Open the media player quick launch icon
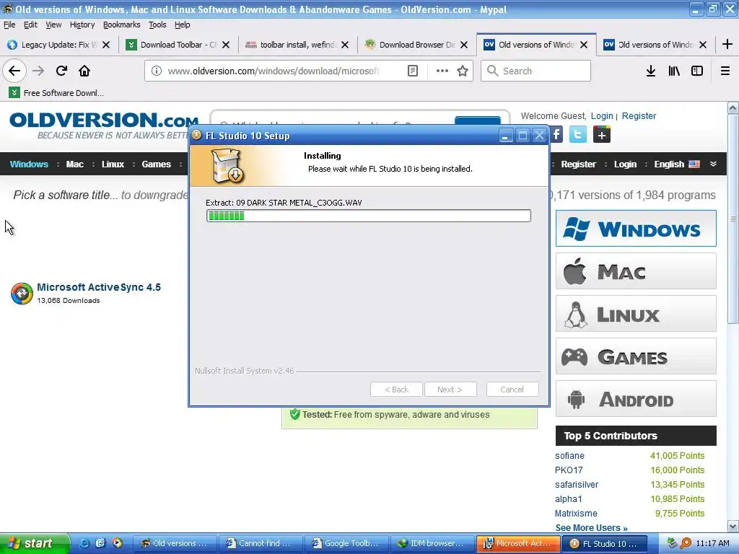Image resolution: width=739 pixels, height=554 pixels. coord(117,543)
